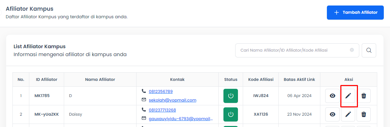Click the envelope icon beside sekolah@yopmail.com

tap(144, 100)
